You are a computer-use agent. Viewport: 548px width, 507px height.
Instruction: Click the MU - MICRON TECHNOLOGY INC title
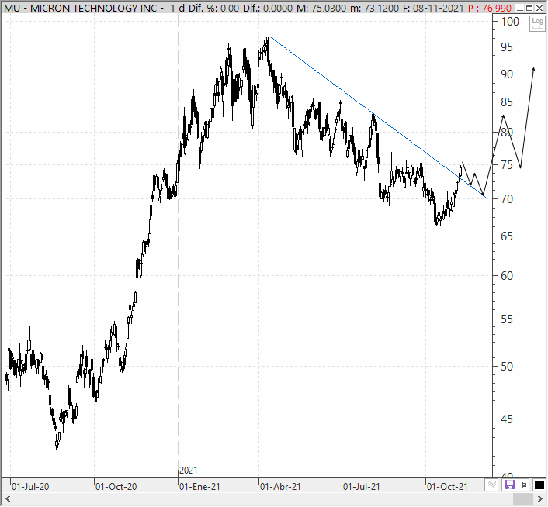point(81,8)
